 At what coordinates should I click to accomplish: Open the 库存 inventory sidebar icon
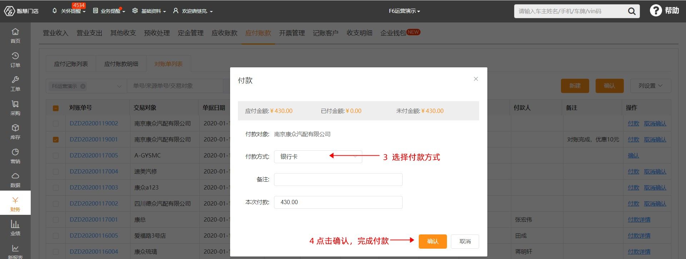(x=15, y=132)
